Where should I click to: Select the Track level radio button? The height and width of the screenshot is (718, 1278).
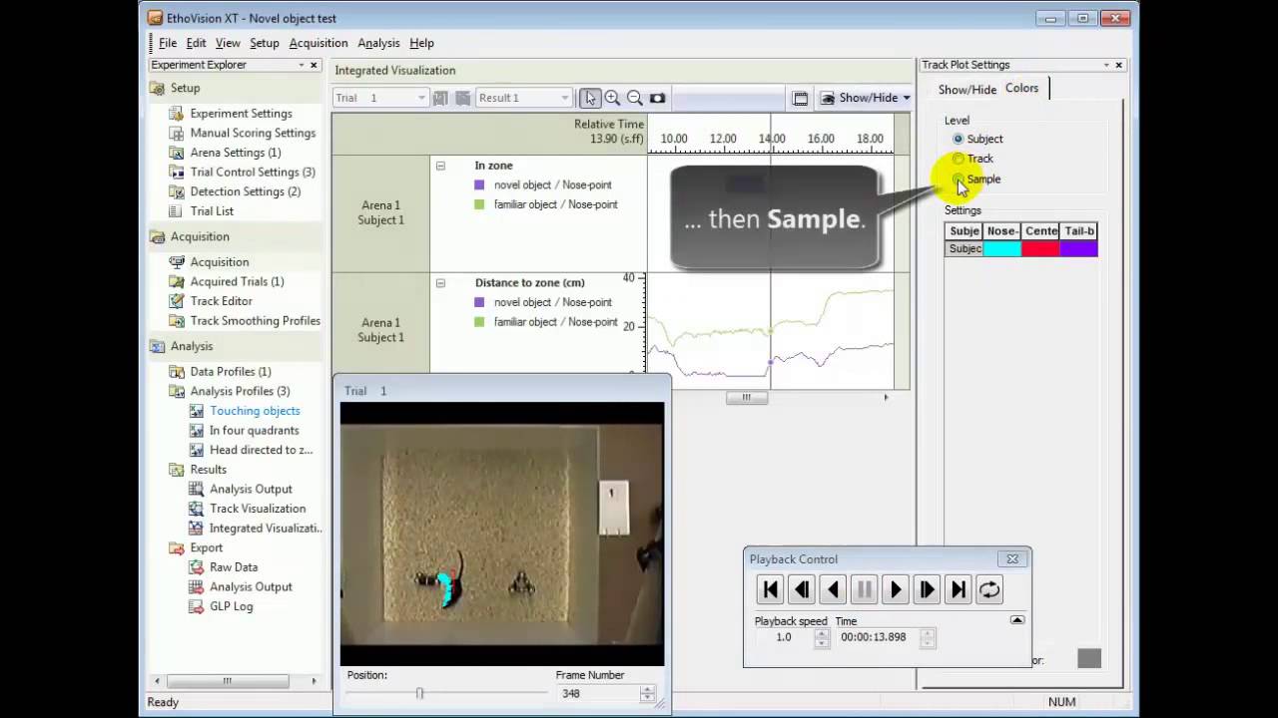coord(958,159)
